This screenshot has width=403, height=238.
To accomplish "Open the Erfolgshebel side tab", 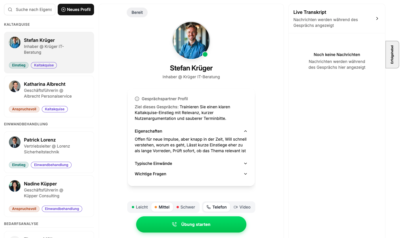I will [x=392, y=55].
